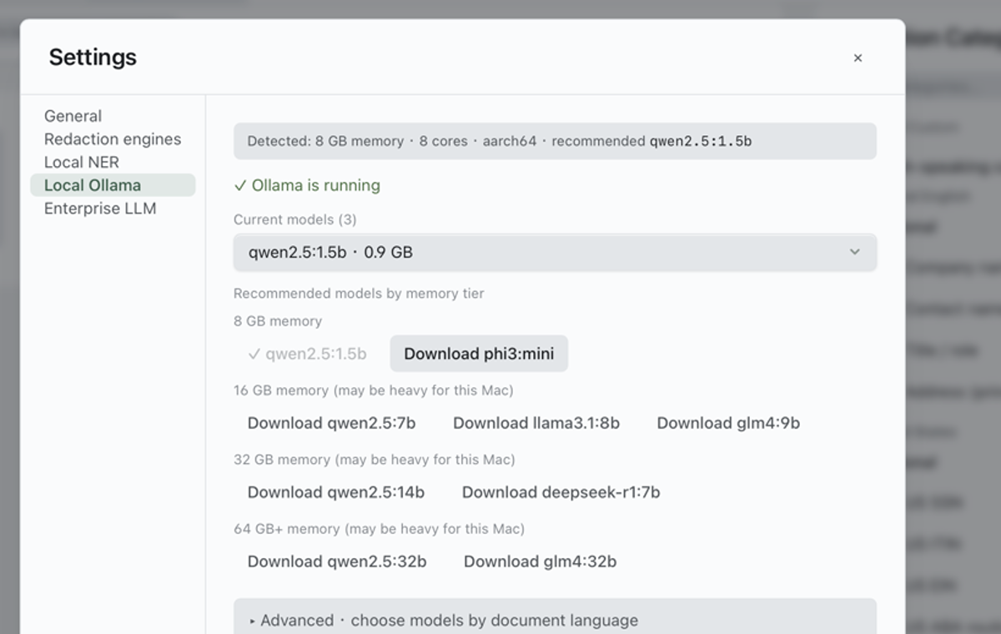Click the Download phi3:mini button
This screenshot has width=1001, height=634.
click(479, 354)
